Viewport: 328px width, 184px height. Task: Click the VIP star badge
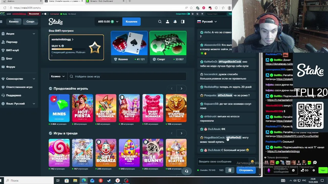point(95,48)
